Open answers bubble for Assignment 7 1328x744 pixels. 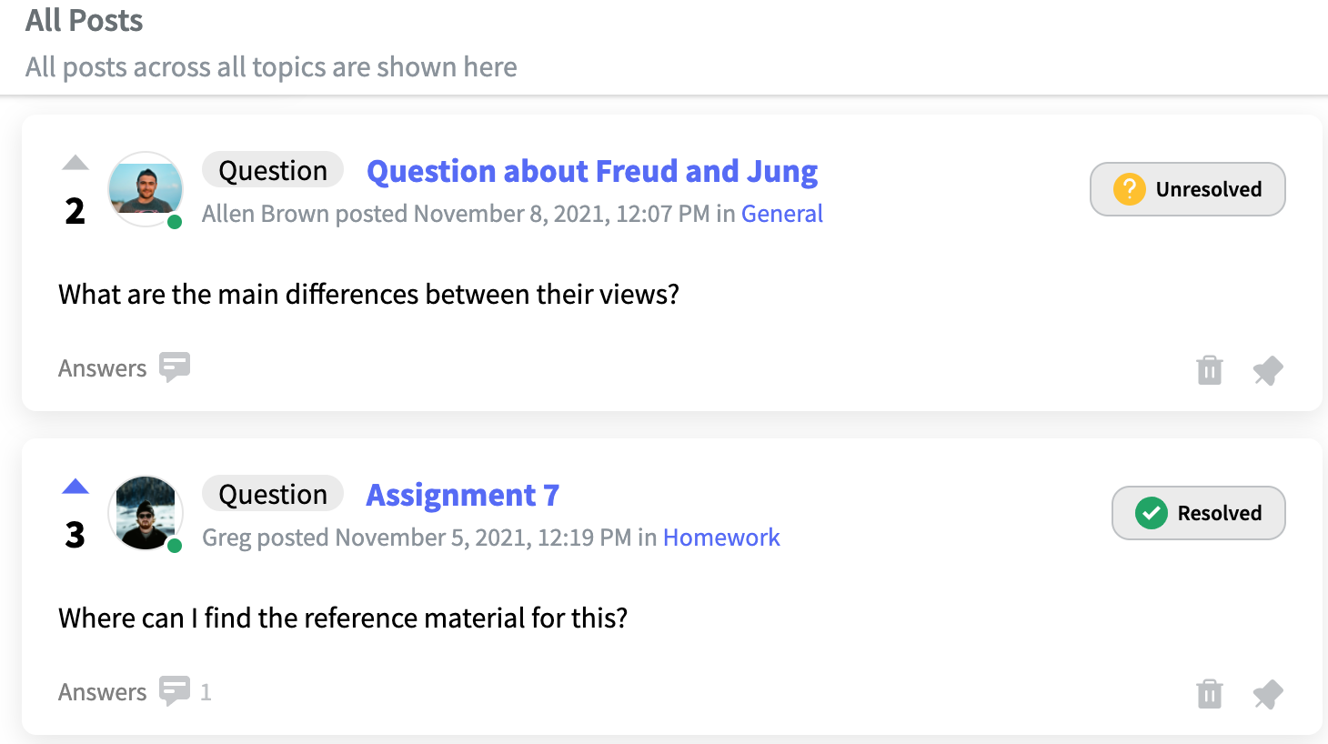pos(175,691)
